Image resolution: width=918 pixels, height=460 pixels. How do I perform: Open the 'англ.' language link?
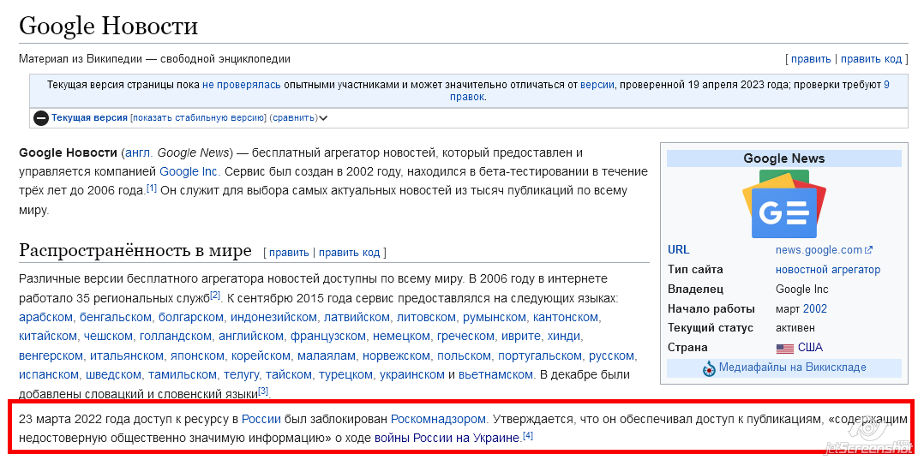(x=139, y=152)
